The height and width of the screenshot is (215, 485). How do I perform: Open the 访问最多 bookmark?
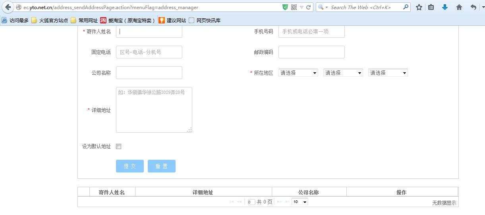coord(15,20)
